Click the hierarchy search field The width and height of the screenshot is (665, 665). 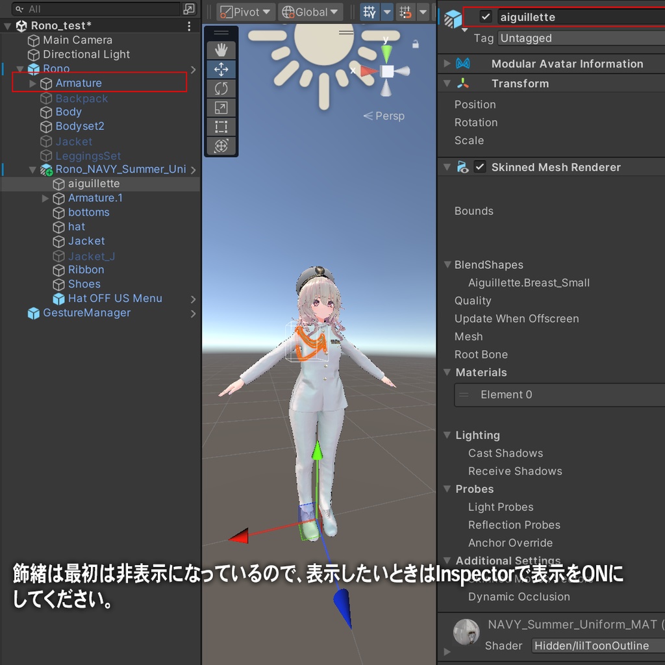[x=97, y=8]
